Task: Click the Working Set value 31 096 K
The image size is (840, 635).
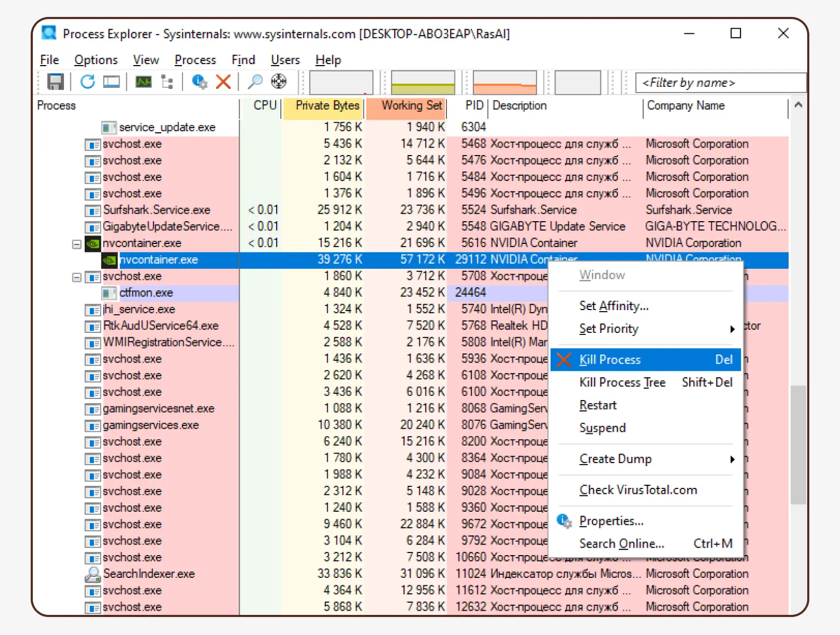Action: pyautogui.click(x=422, y=574)
